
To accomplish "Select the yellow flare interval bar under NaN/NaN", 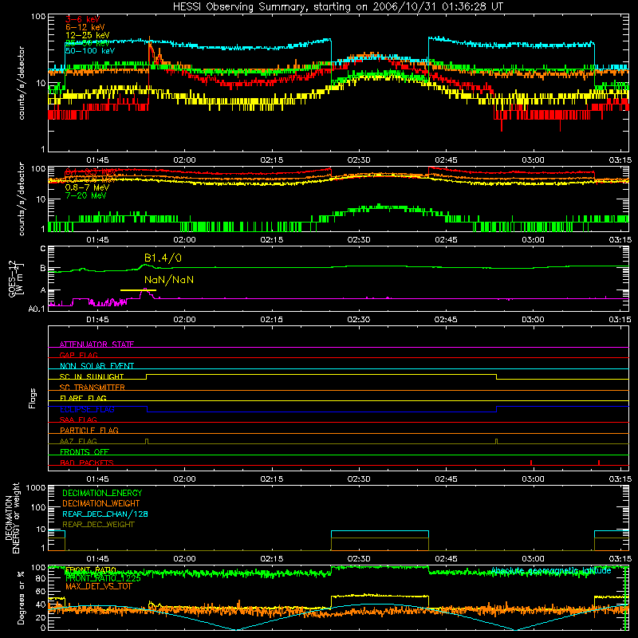I will (x=138, y=290).
